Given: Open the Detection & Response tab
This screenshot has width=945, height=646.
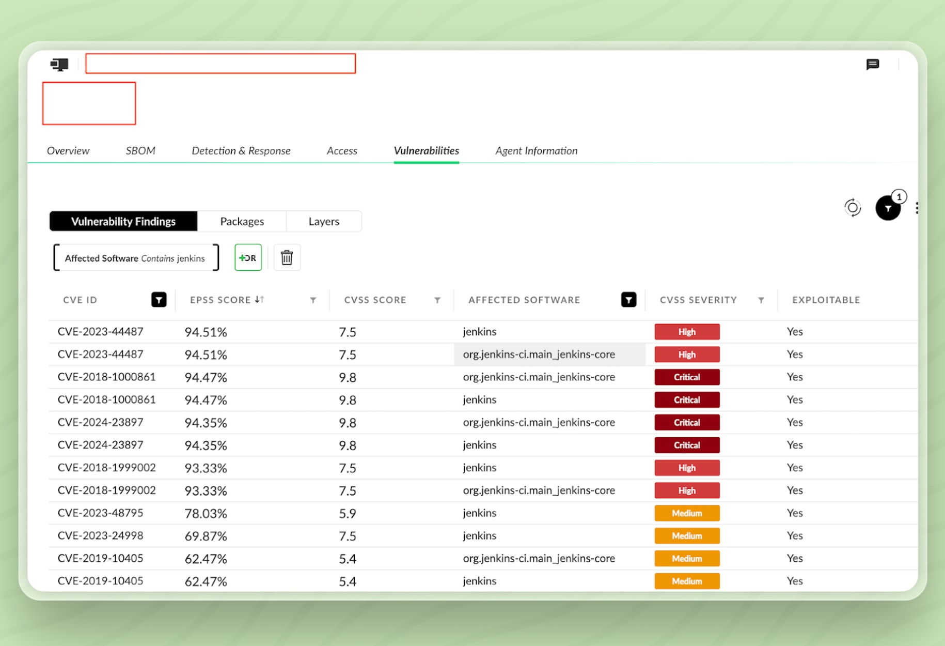Looking at the screenshot, I should (x=241, y=150).
